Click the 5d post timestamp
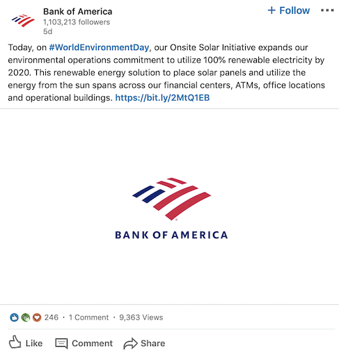This screenshot has width=339, height=353. tap(48, 31)
